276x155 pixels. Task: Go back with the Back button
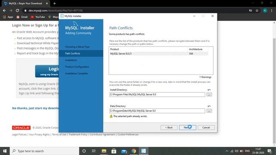(x=169, y=127)
